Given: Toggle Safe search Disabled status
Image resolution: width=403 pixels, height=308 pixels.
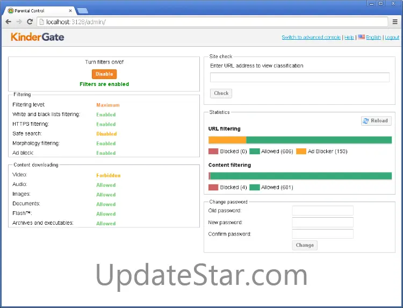Looking at the screenshot, I should pyautogui.click(x=106, y=134).
